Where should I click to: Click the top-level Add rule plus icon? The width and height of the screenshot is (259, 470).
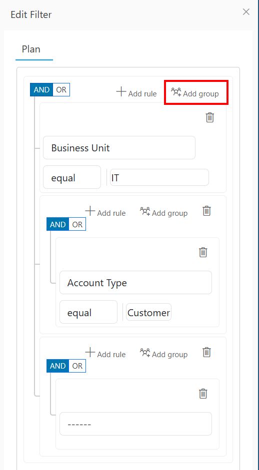[x=121, y=91]
